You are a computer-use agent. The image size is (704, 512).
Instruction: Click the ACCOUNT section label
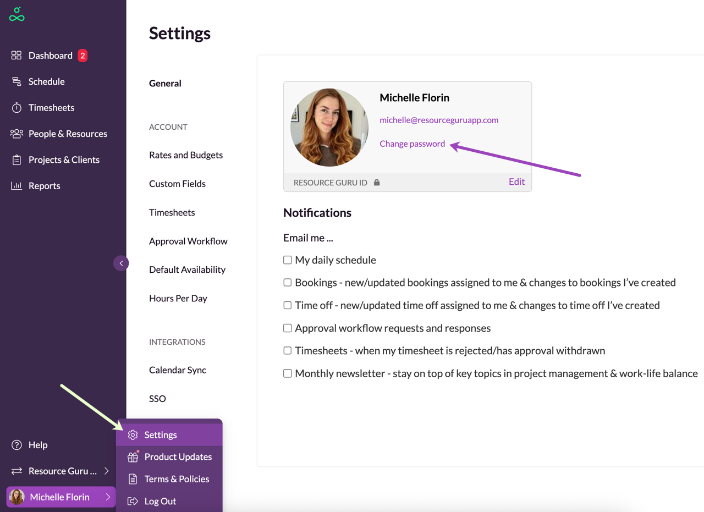168,127
